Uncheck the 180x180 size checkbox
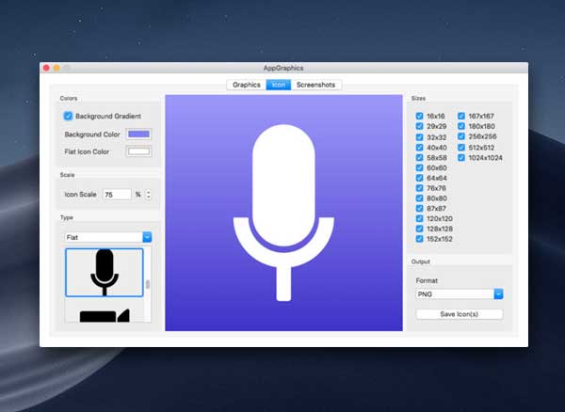565x412 pixels. point(461,126)
